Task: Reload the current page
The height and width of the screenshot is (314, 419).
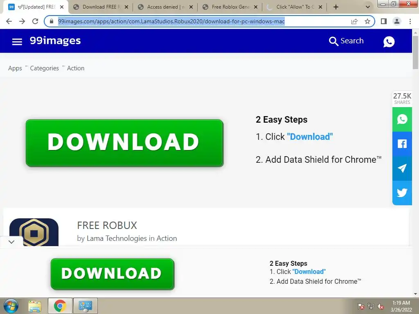Action: [x=35, y=21]
